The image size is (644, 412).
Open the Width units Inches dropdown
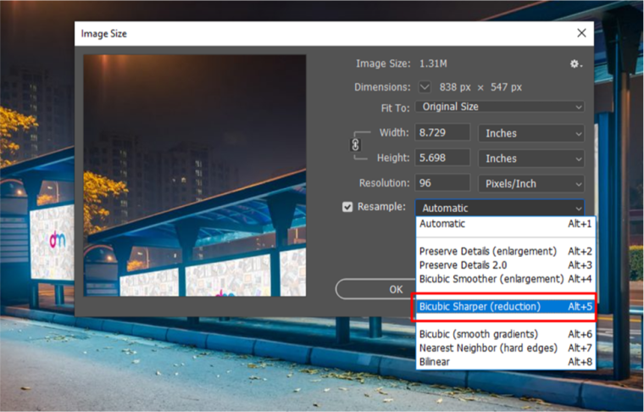[531, 133]
